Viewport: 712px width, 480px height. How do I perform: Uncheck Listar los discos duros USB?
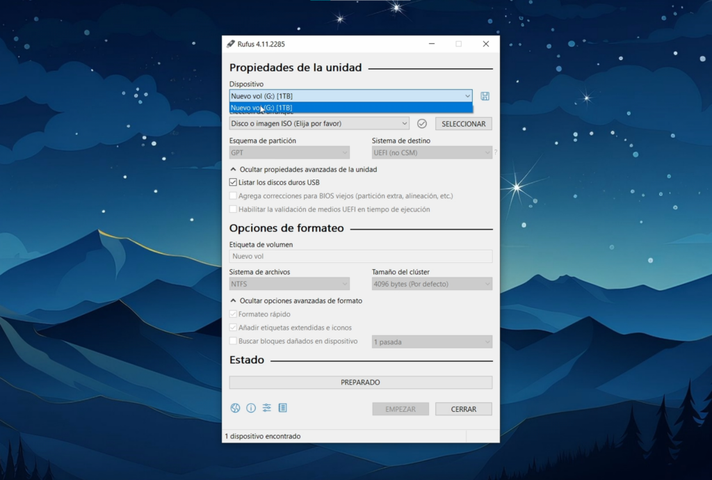point(234,182)
